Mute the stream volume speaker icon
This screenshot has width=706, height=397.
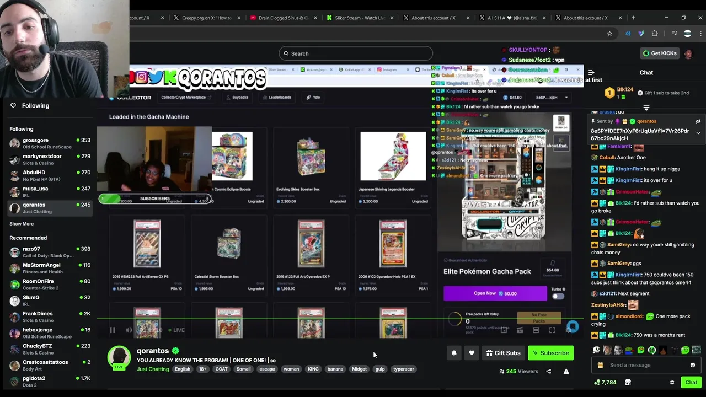coord(129,330)
